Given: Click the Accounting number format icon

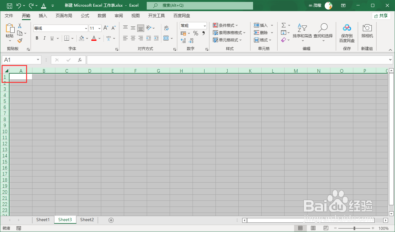Looking at the screenshot, I should click(x=183, y=33).
